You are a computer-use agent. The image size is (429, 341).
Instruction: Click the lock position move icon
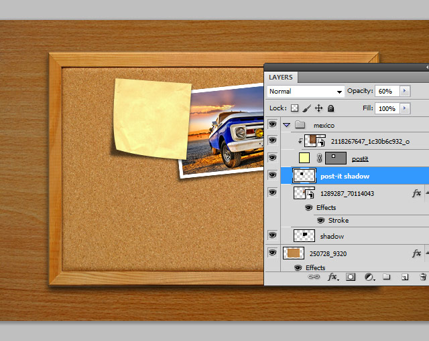point(318,108)
